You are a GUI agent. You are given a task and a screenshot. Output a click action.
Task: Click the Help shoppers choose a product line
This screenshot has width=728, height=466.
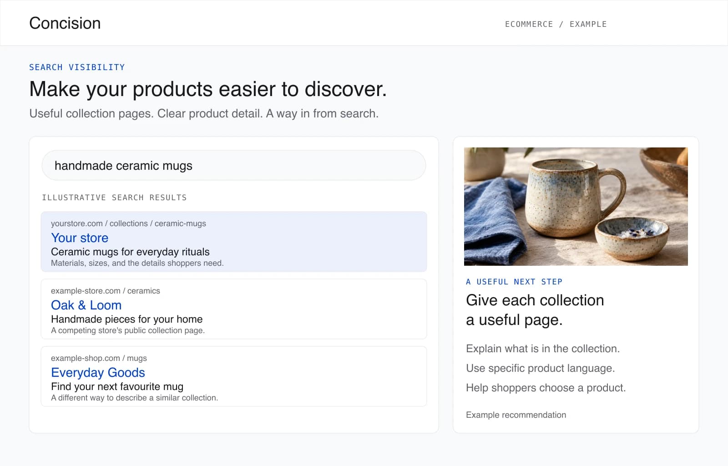pyautogui.click(x=546, y=388)
